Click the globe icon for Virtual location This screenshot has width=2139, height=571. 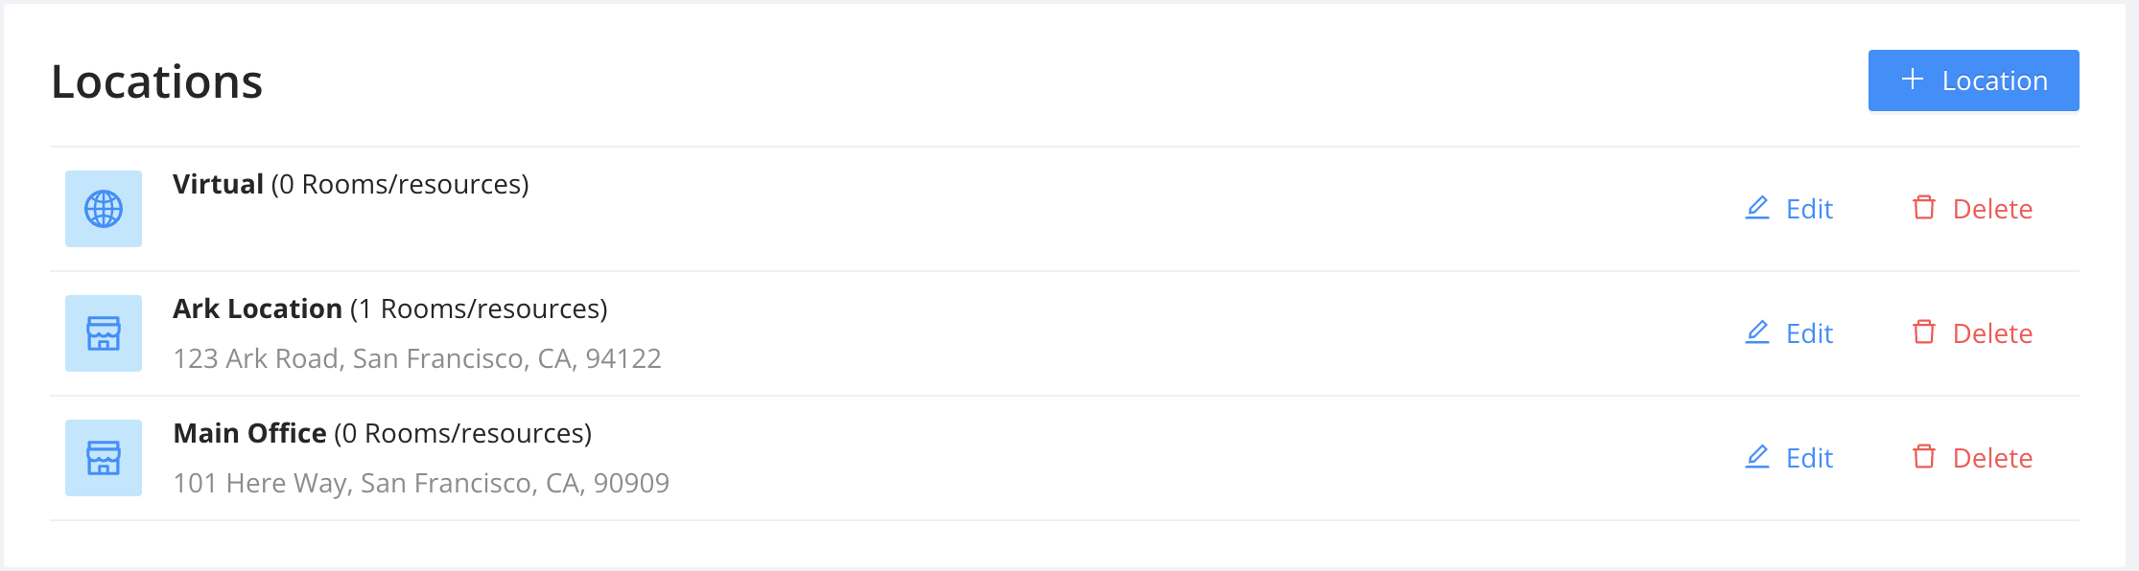click(x=104, y=209)
